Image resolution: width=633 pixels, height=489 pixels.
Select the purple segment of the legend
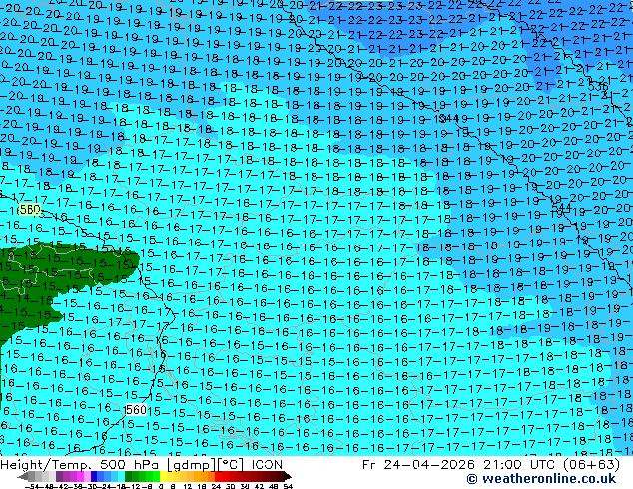pyautogui.click(x=59, y=477)
